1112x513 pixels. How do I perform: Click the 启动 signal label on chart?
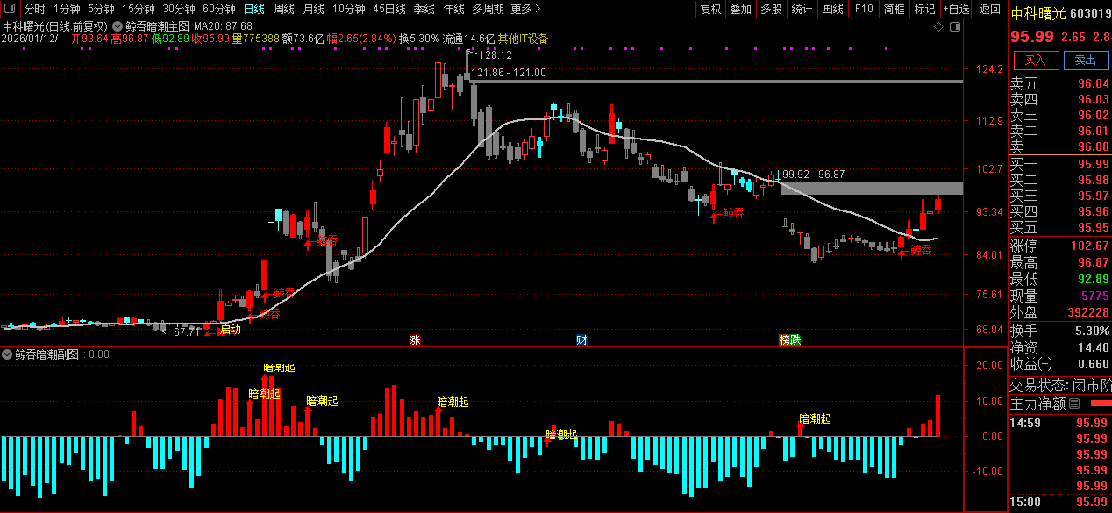[x=230, y=331]
